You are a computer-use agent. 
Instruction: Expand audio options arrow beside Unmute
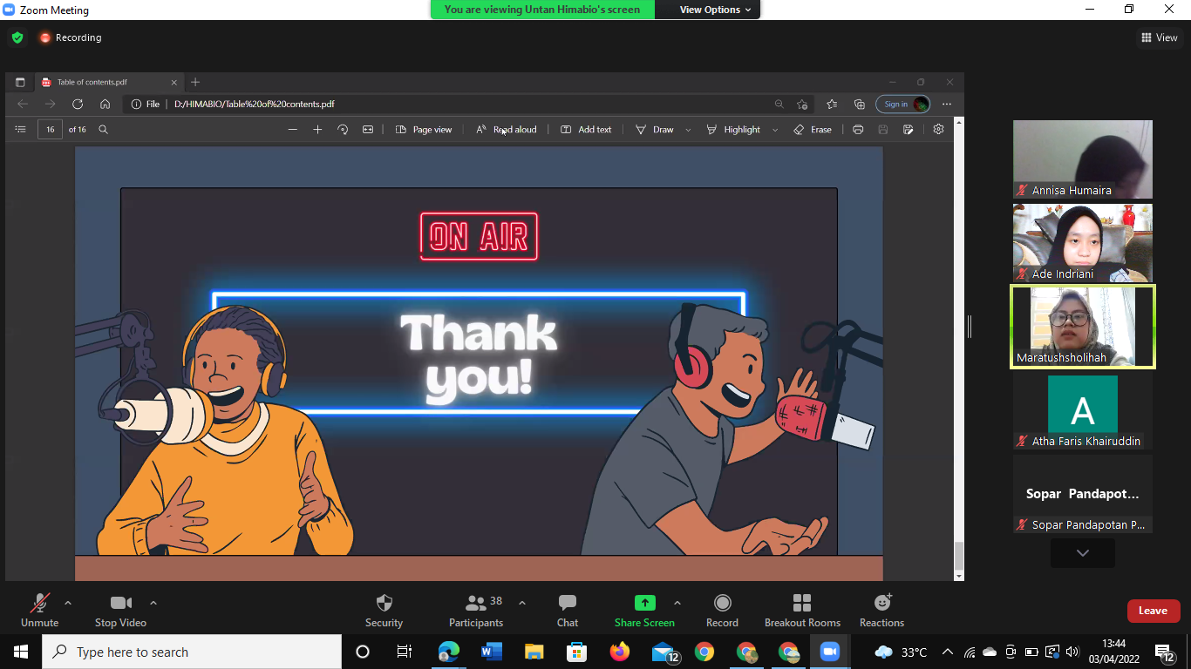68,603
